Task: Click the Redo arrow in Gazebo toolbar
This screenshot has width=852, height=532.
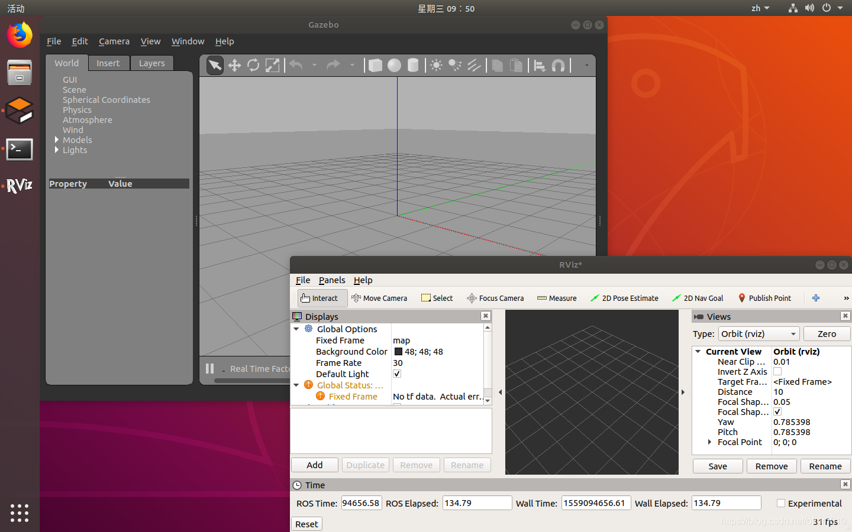Action: click(x=334, y=65)
